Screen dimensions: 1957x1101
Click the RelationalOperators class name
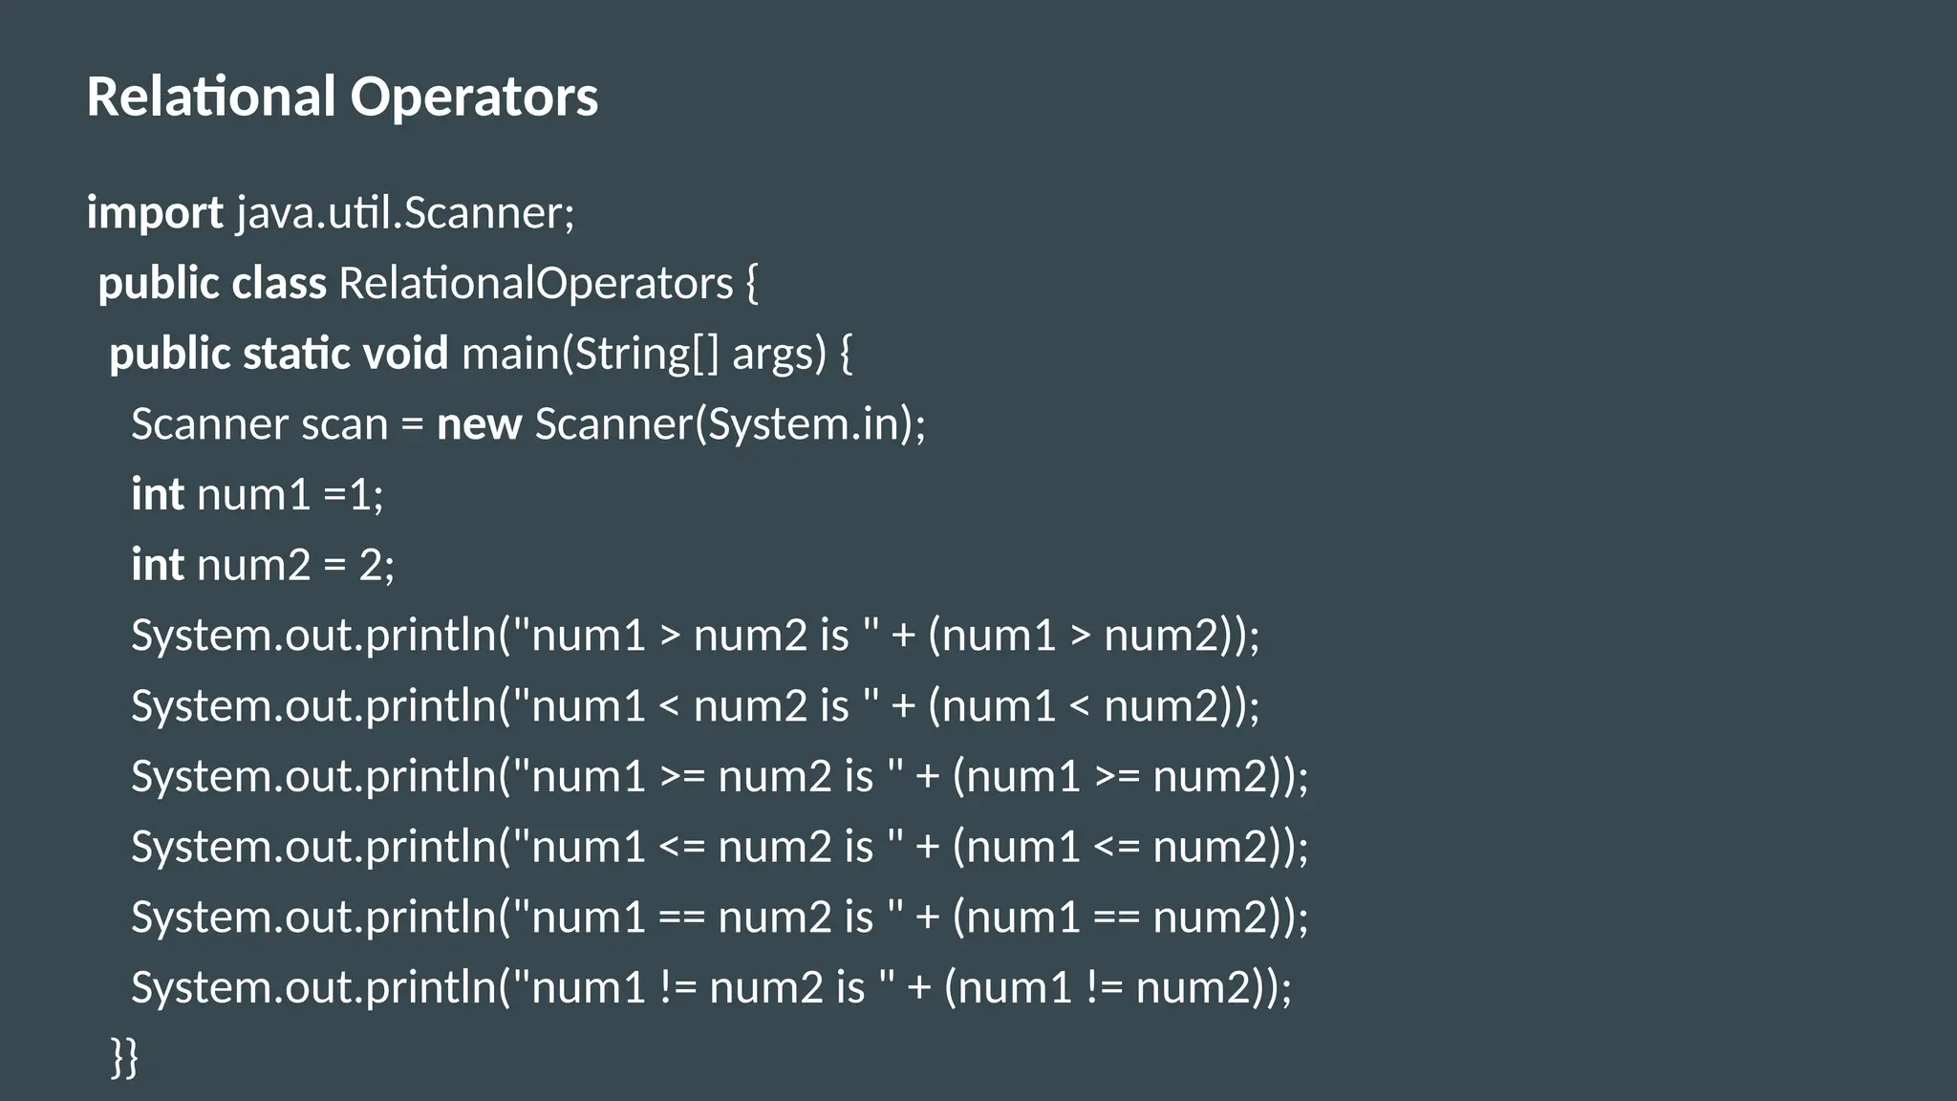[535, 283]
